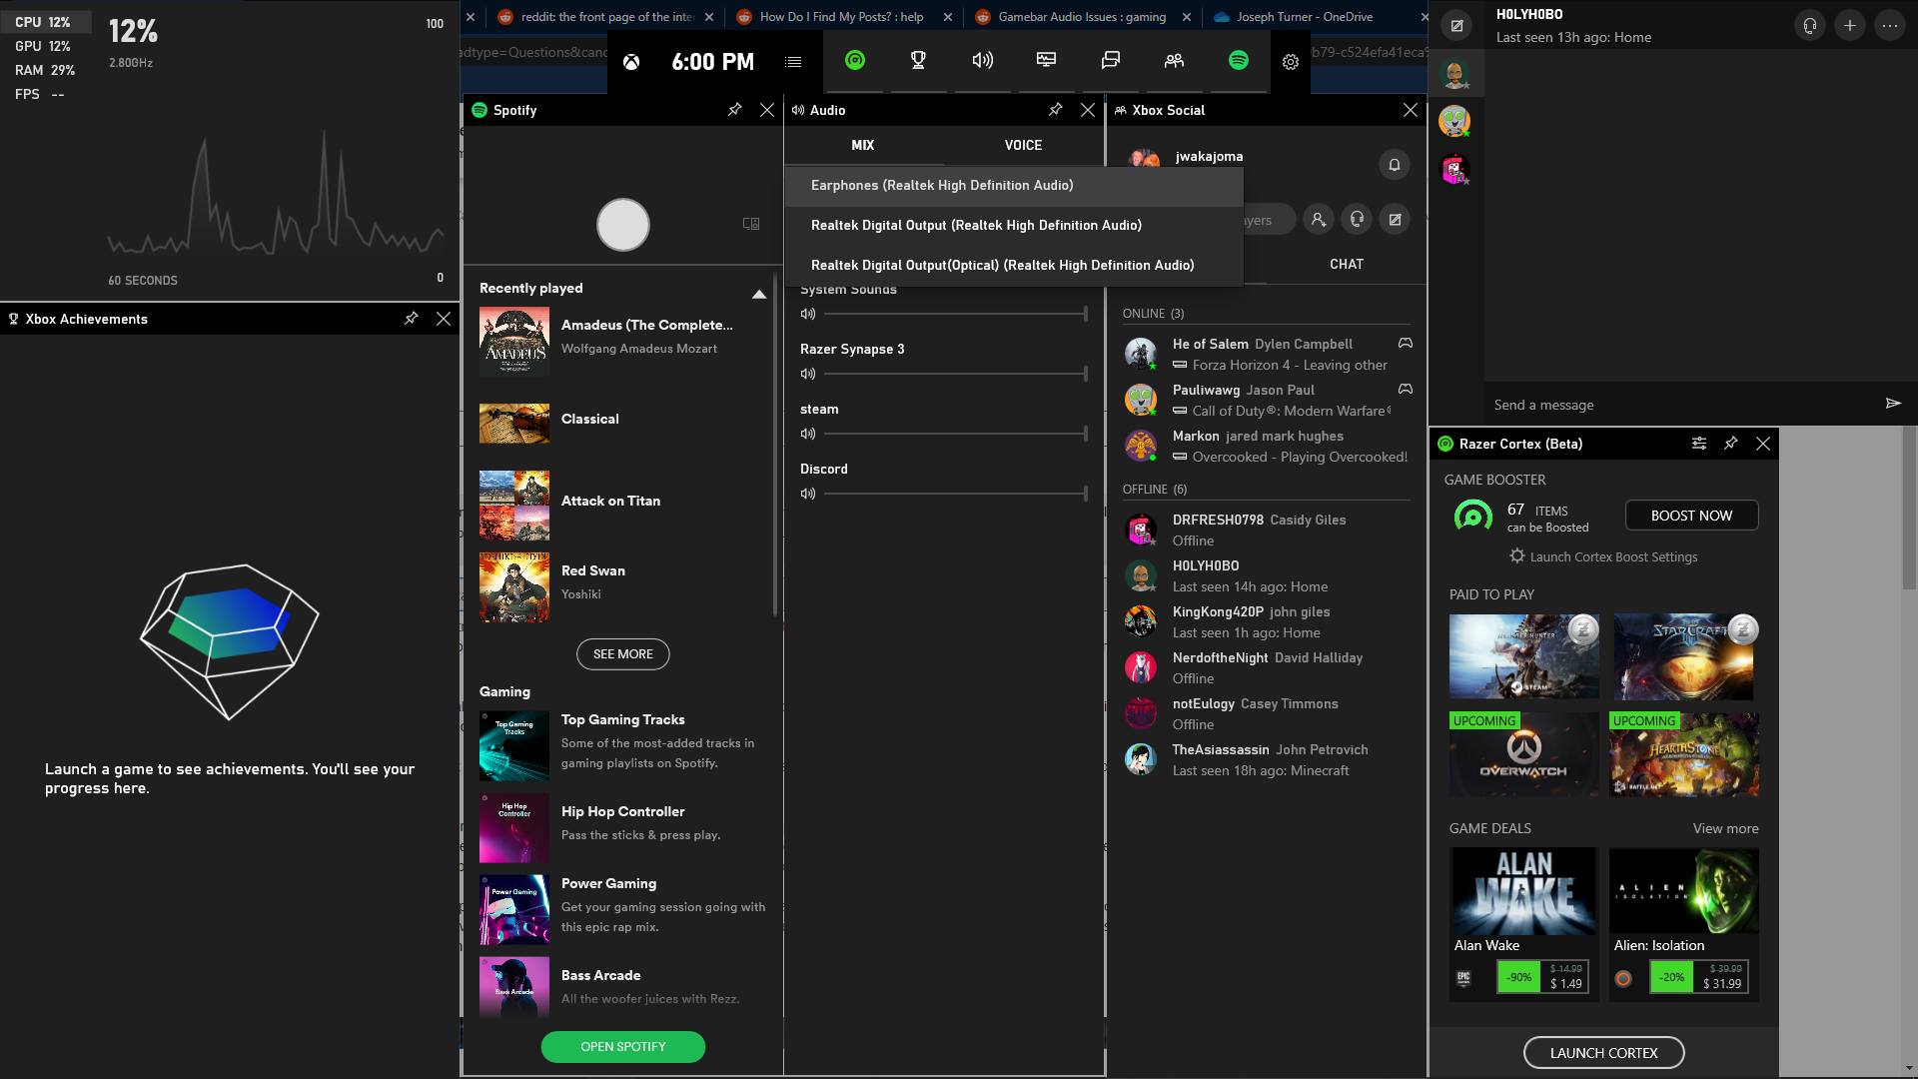
Task: Select Realtek Digital Output device
Action: 1014,226
